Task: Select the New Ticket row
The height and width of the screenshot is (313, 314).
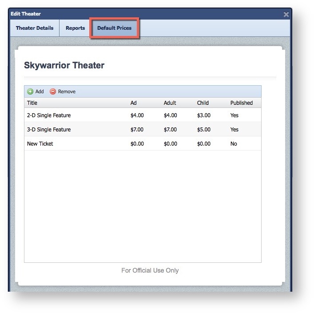Action: pyautogui.click(x=40, y=144)
